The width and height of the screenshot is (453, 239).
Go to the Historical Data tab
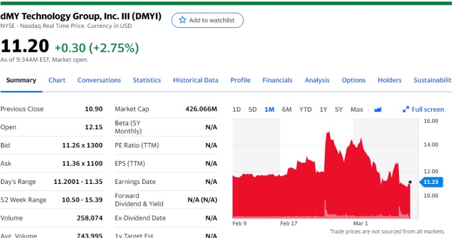(x=196, y=80)
